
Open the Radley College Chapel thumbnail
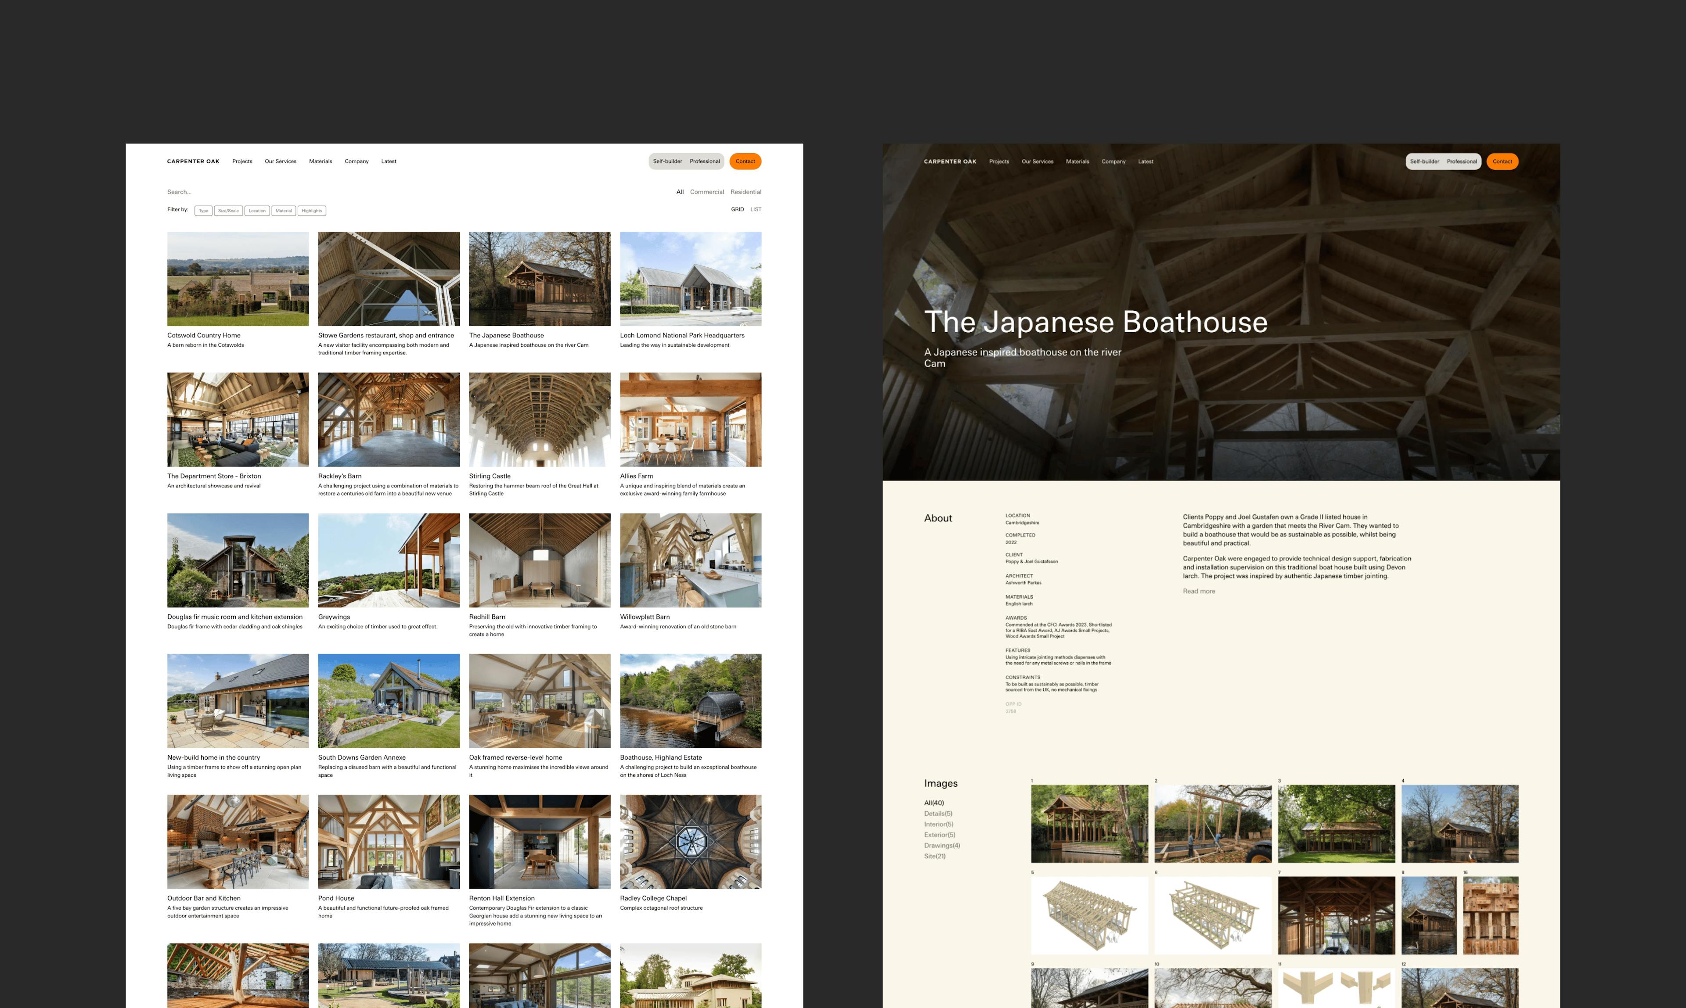pos(691,842)
